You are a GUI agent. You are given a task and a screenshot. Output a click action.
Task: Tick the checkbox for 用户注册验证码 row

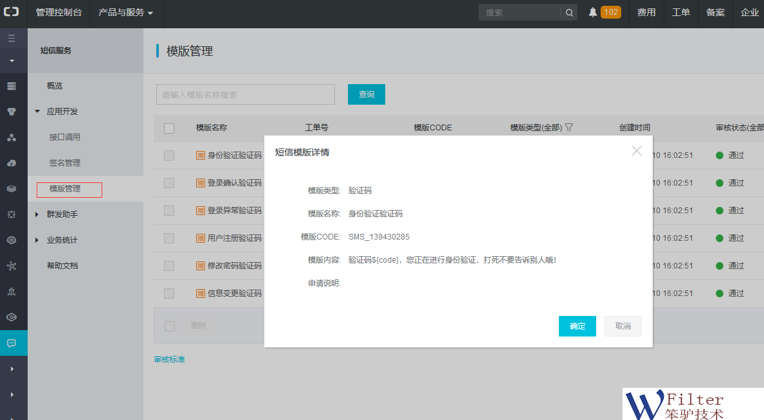point(169,238)
